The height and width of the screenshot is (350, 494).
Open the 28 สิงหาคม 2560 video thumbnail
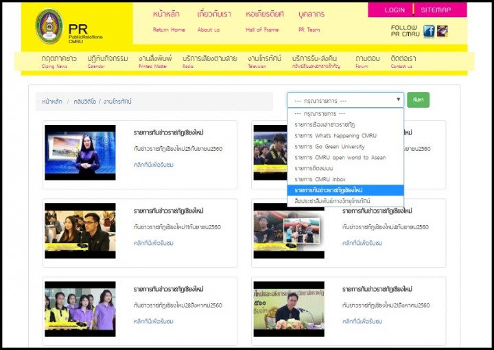[x=80, y=309]
